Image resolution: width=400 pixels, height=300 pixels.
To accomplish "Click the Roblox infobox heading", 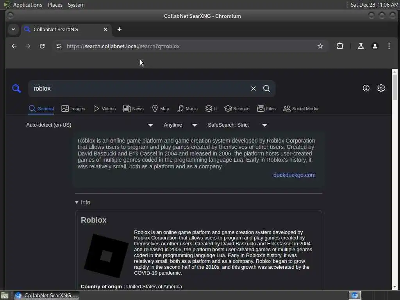I will pyautogui.click(x=94, y=220).
